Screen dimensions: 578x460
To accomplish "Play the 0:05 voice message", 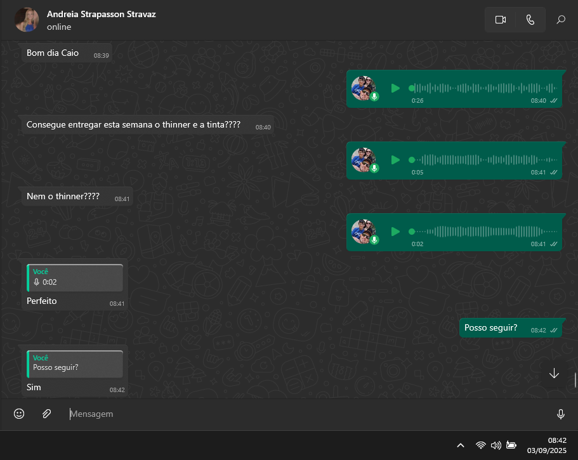I will (395, 160).
